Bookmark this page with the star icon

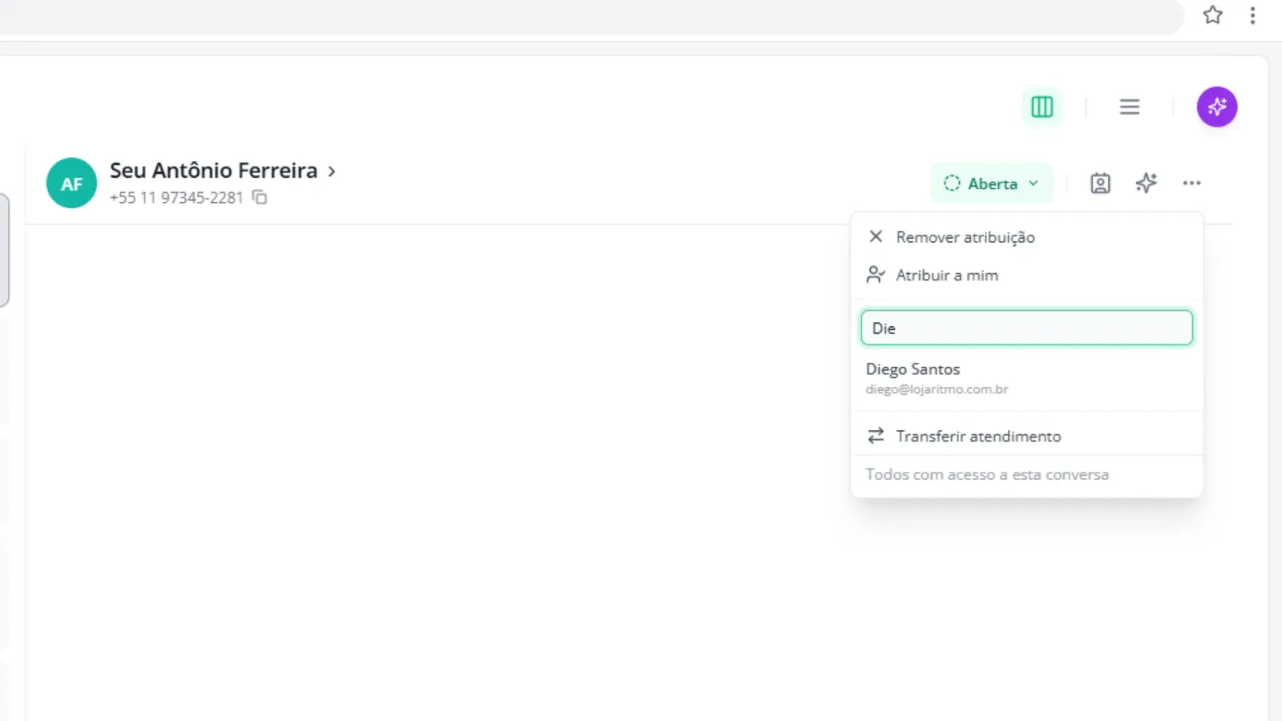click(1212, 15)
